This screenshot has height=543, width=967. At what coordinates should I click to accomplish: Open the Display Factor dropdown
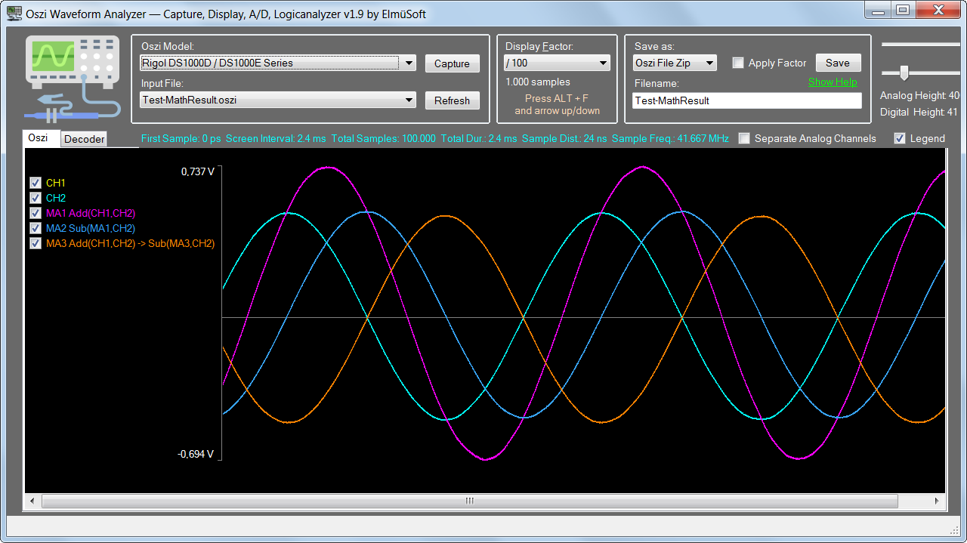point(603,63)
